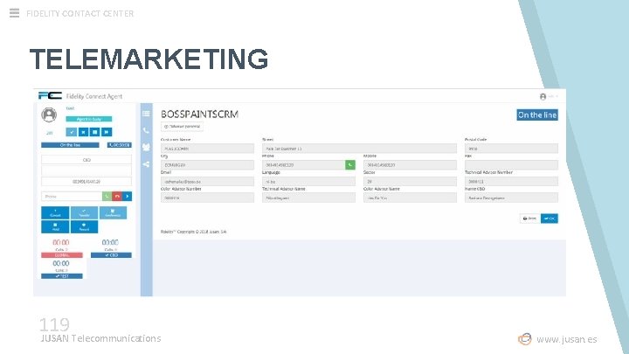Click the FC logo
The image size is (629, 354).
click(50, 95)
